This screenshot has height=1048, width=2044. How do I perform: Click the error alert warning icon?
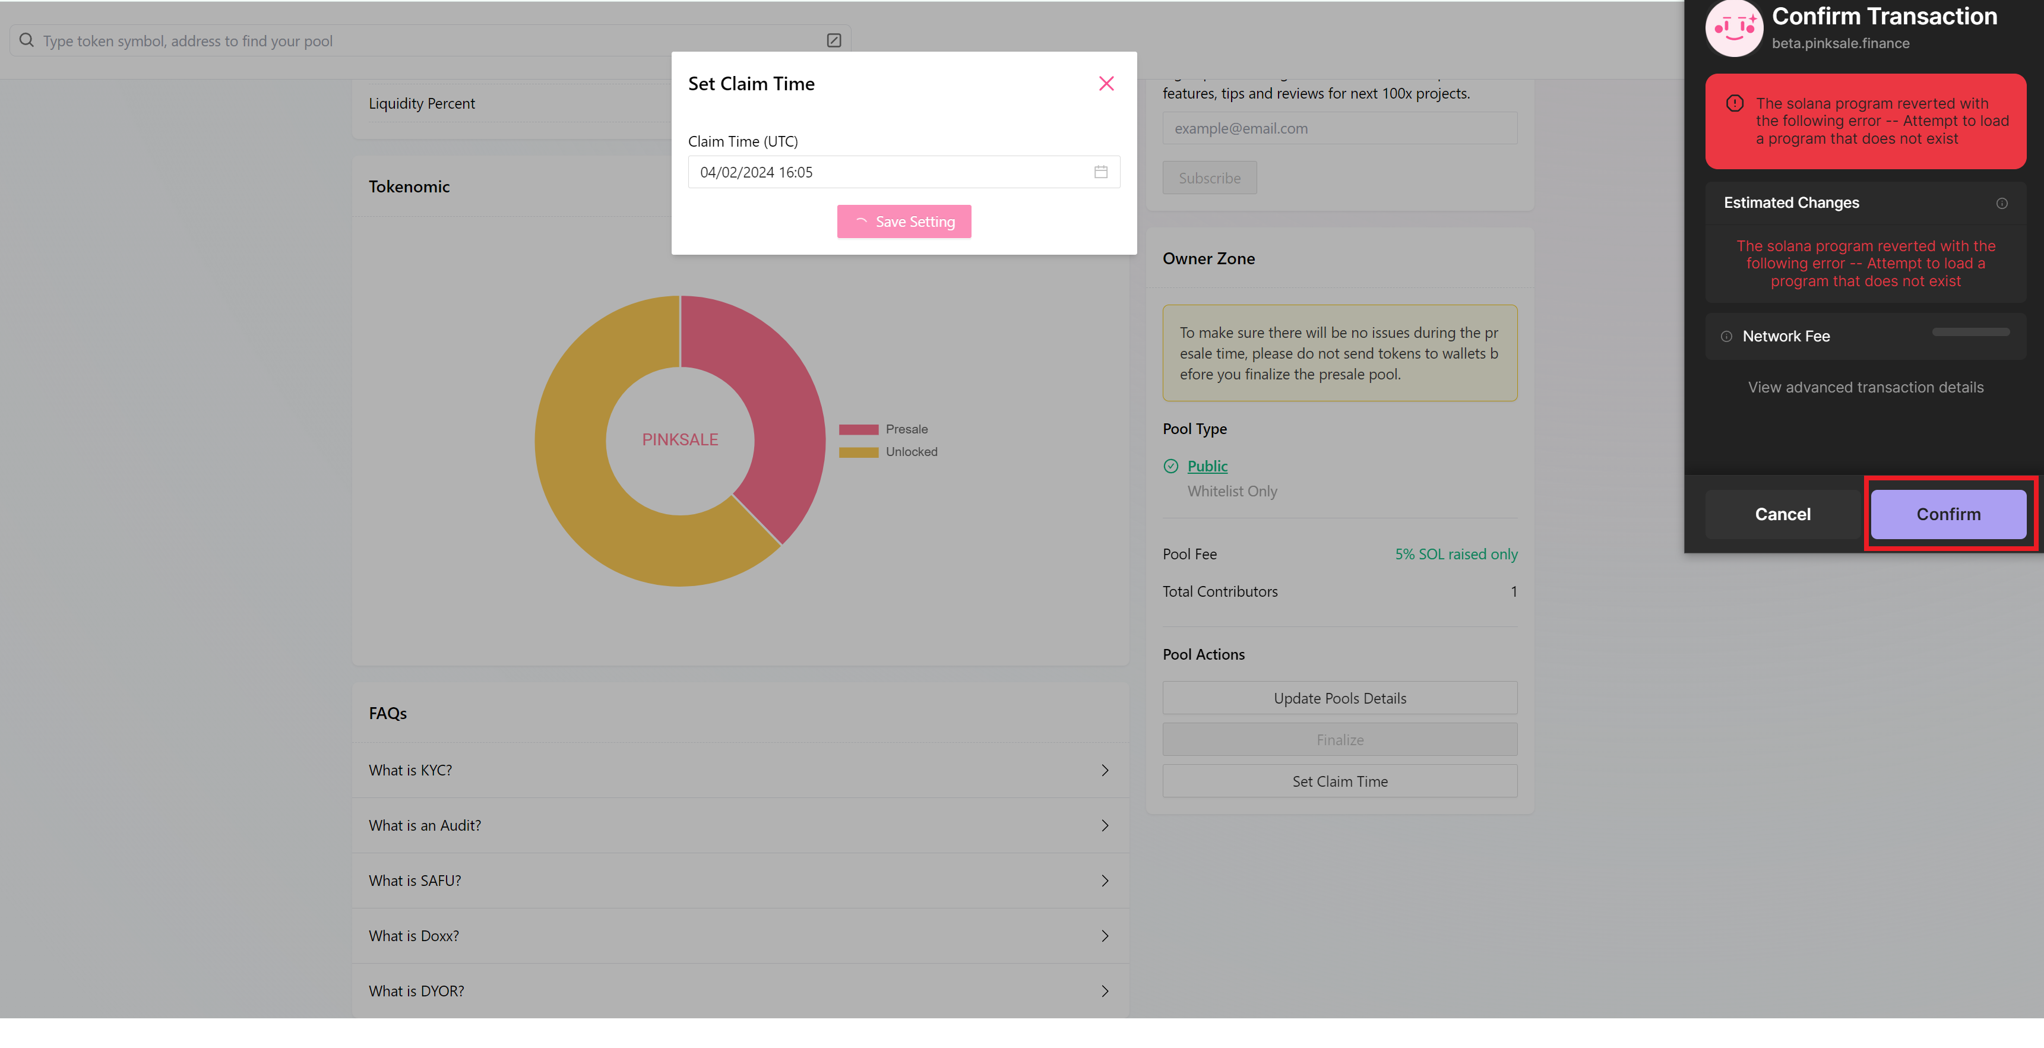point(1735,103)
